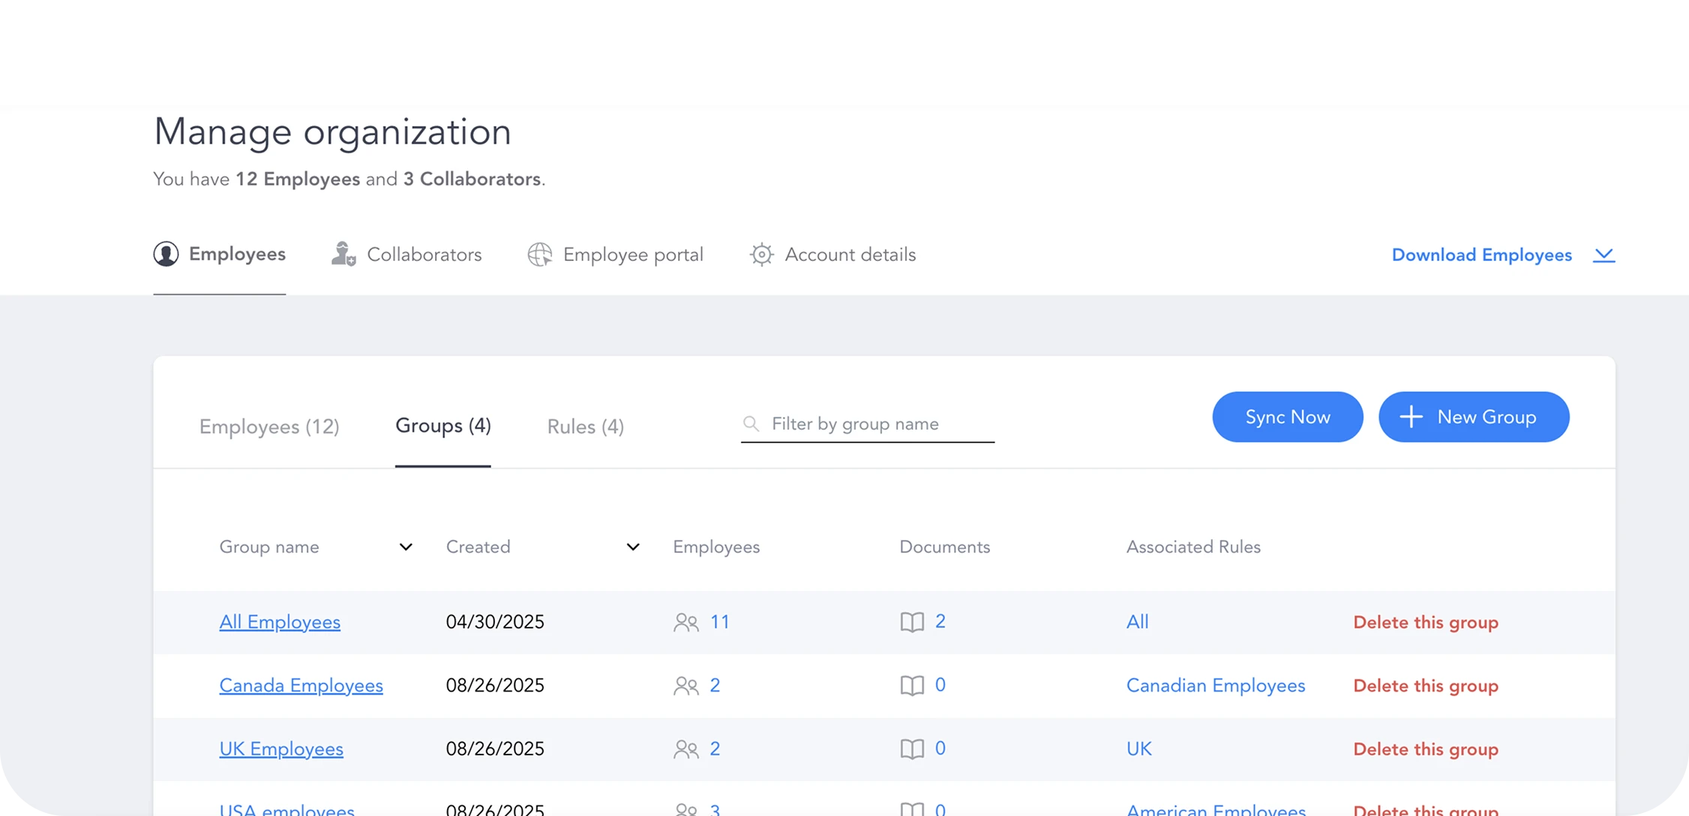
Task: Open the Canada Employees group link
Action: (x=301, y=685)
